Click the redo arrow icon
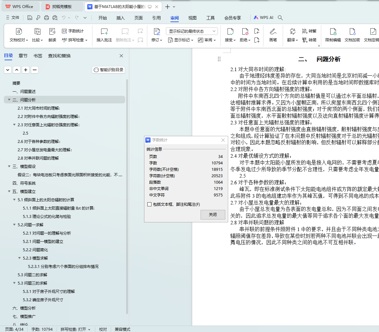 tap(77, 18)
